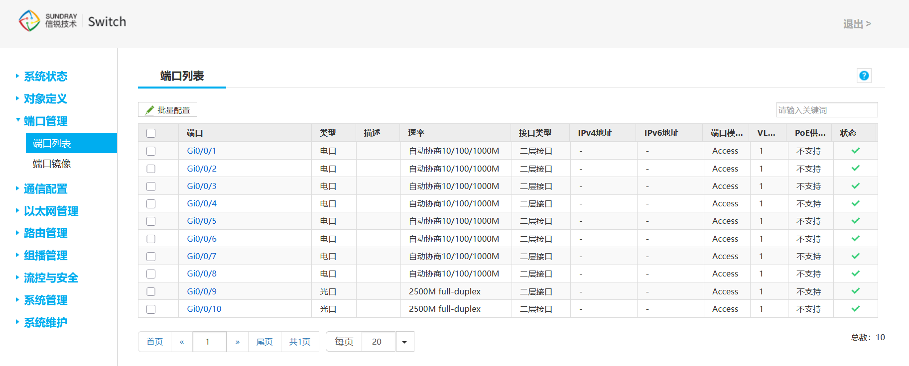Viewport: 909px width, 366px height.
Task: Open the per-page count dropdown arrow
Action: [x=404, y=342]
